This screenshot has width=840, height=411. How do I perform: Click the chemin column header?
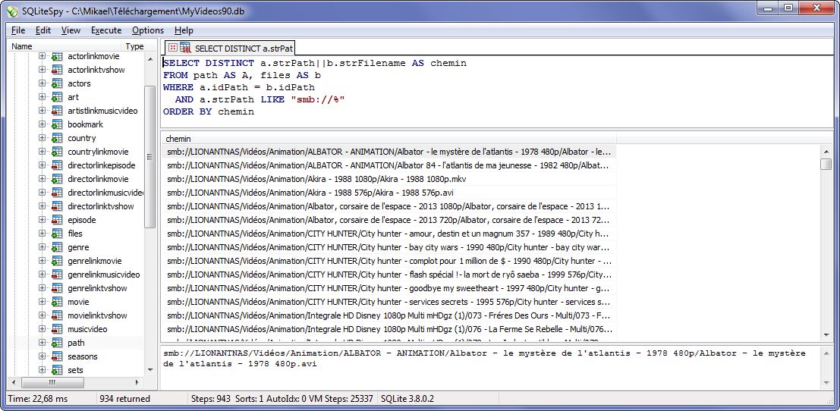click(x=387, y=139)
